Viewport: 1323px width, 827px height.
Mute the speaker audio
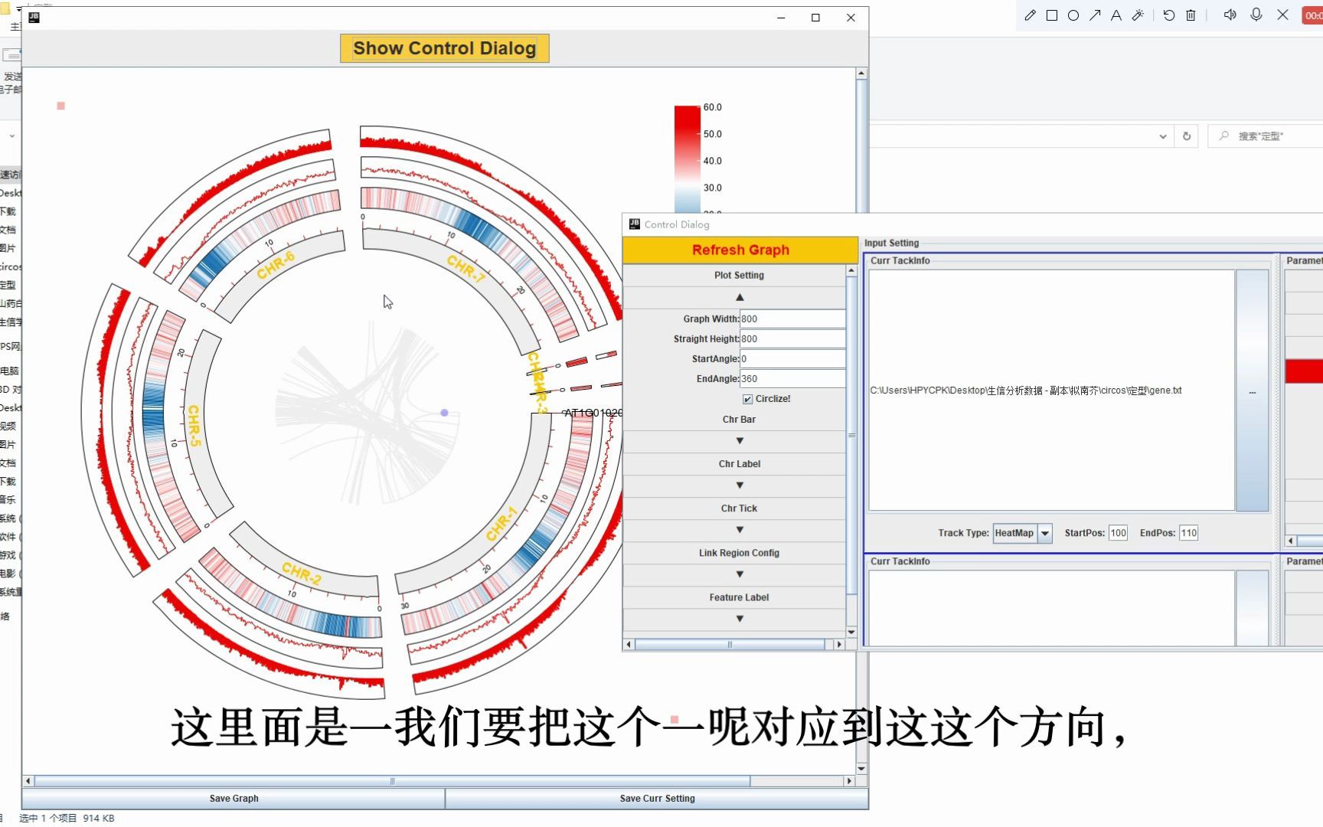1229,15
